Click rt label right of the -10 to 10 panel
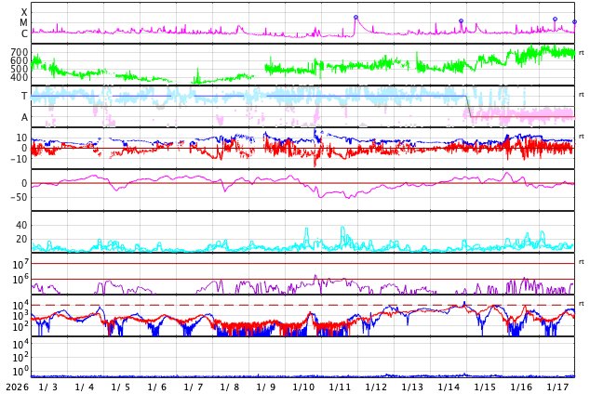Image resolution: width=590 pixels, height=394 pixels. click(581, 137)
